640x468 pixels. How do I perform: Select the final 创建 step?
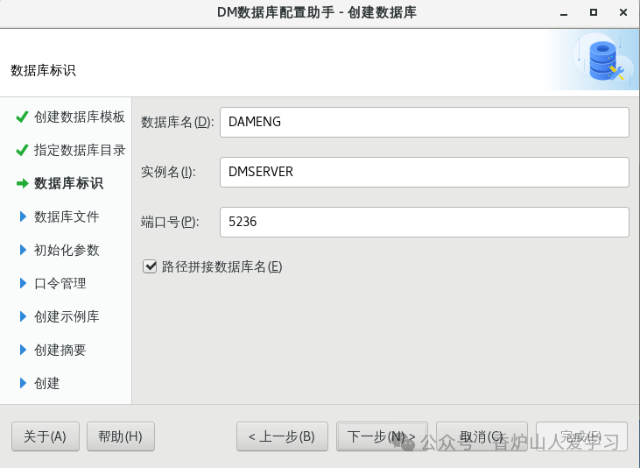click(47, 383)
